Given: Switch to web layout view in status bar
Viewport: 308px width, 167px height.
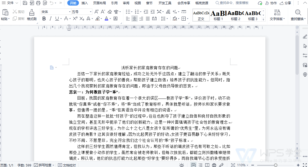Looking at the screenshot, I should tap(214, 165).
